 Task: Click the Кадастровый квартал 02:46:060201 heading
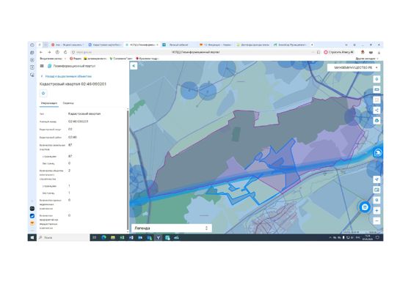tap(73, 84)
